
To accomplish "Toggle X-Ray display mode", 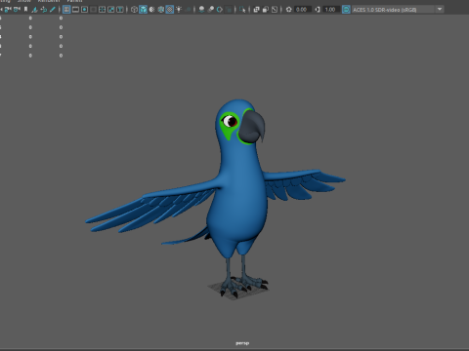I will 256,10.
